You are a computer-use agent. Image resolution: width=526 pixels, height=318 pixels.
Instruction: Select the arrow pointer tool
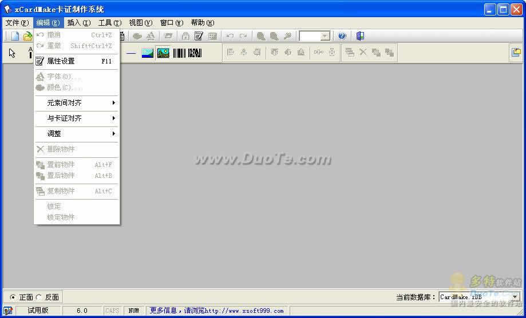point(12,53)
